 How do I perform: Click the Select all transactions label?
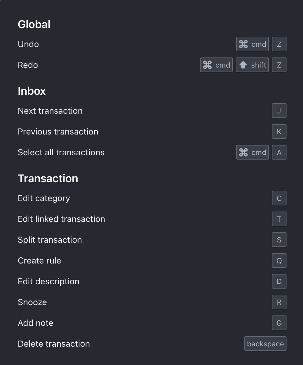pos(61,152)
